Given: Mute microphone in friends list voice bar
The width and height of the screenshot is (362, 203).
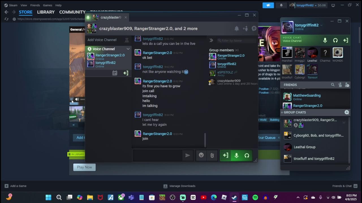Looking at the screenshot, I should point(325,40).
